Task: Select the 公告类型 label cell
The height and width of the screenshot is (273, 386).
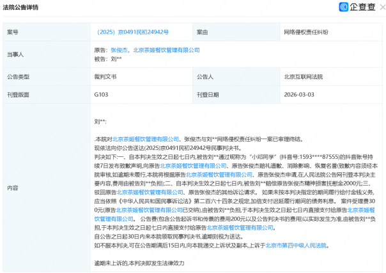Action: tap(47, 77)
